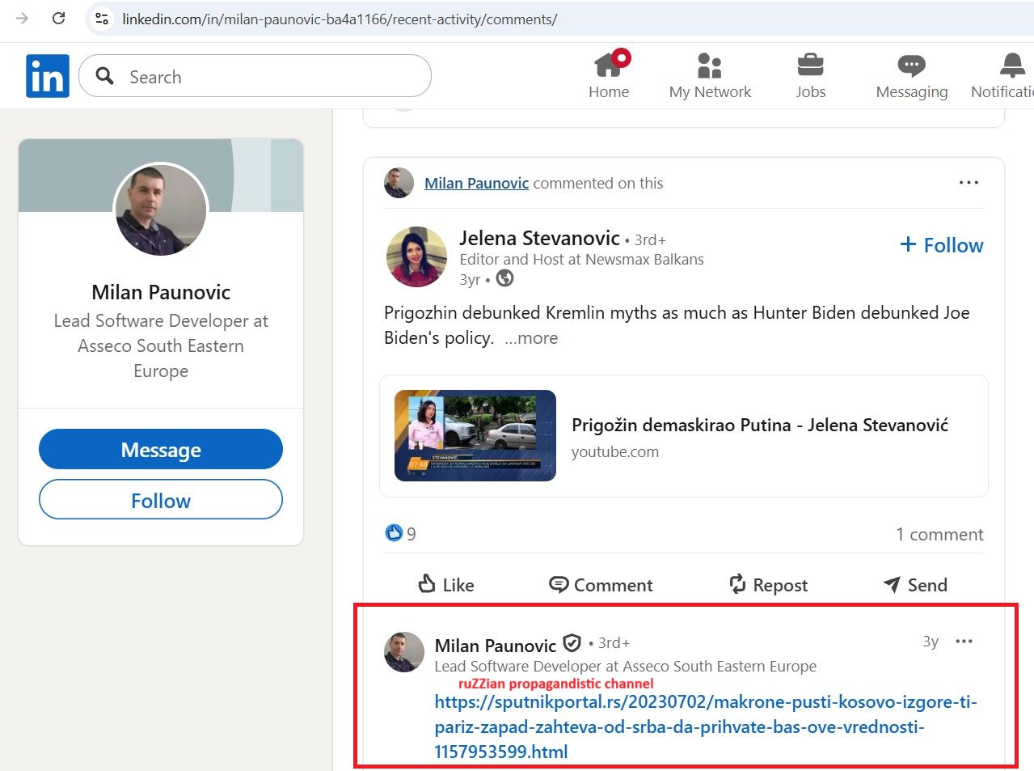The image size is (1034, 771).
Task: Click Milan Paunovic's comment avatar
Action: point(404,652)
